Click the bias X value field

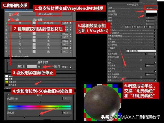(128, 27)
